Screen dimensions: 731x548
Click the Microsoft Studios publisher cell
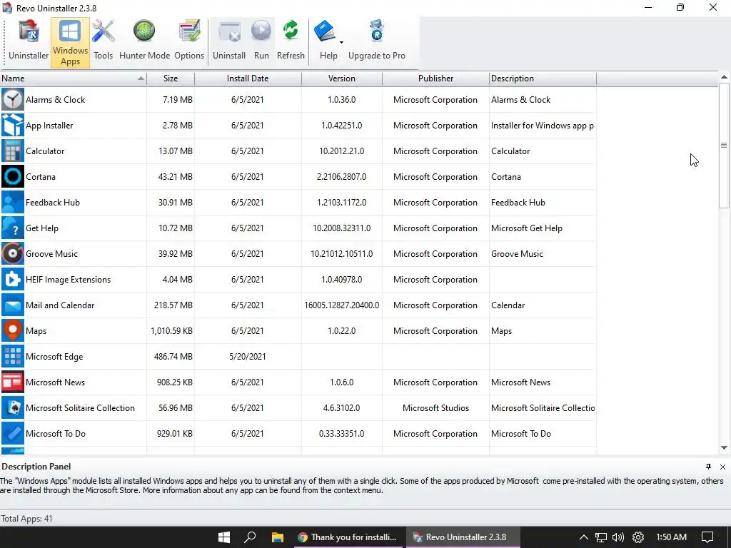(x=435, y=407)
